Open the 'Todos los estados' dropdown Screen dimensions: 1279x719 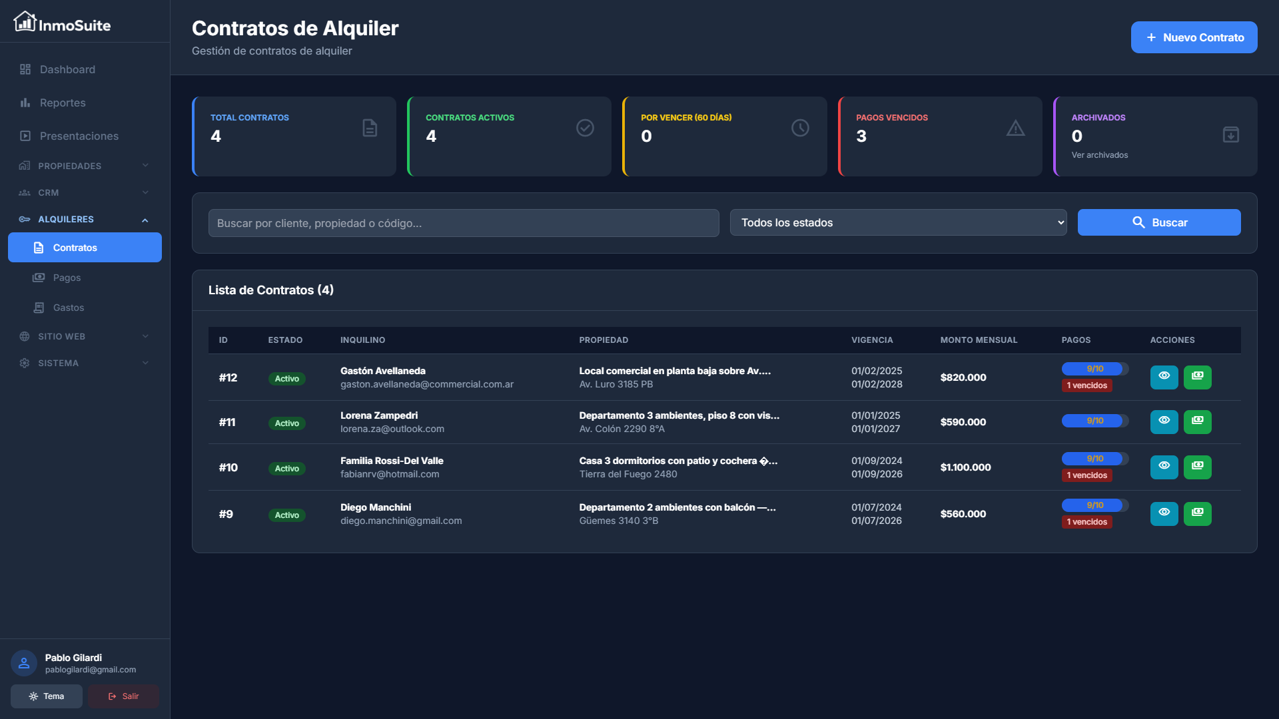point(897,222)
